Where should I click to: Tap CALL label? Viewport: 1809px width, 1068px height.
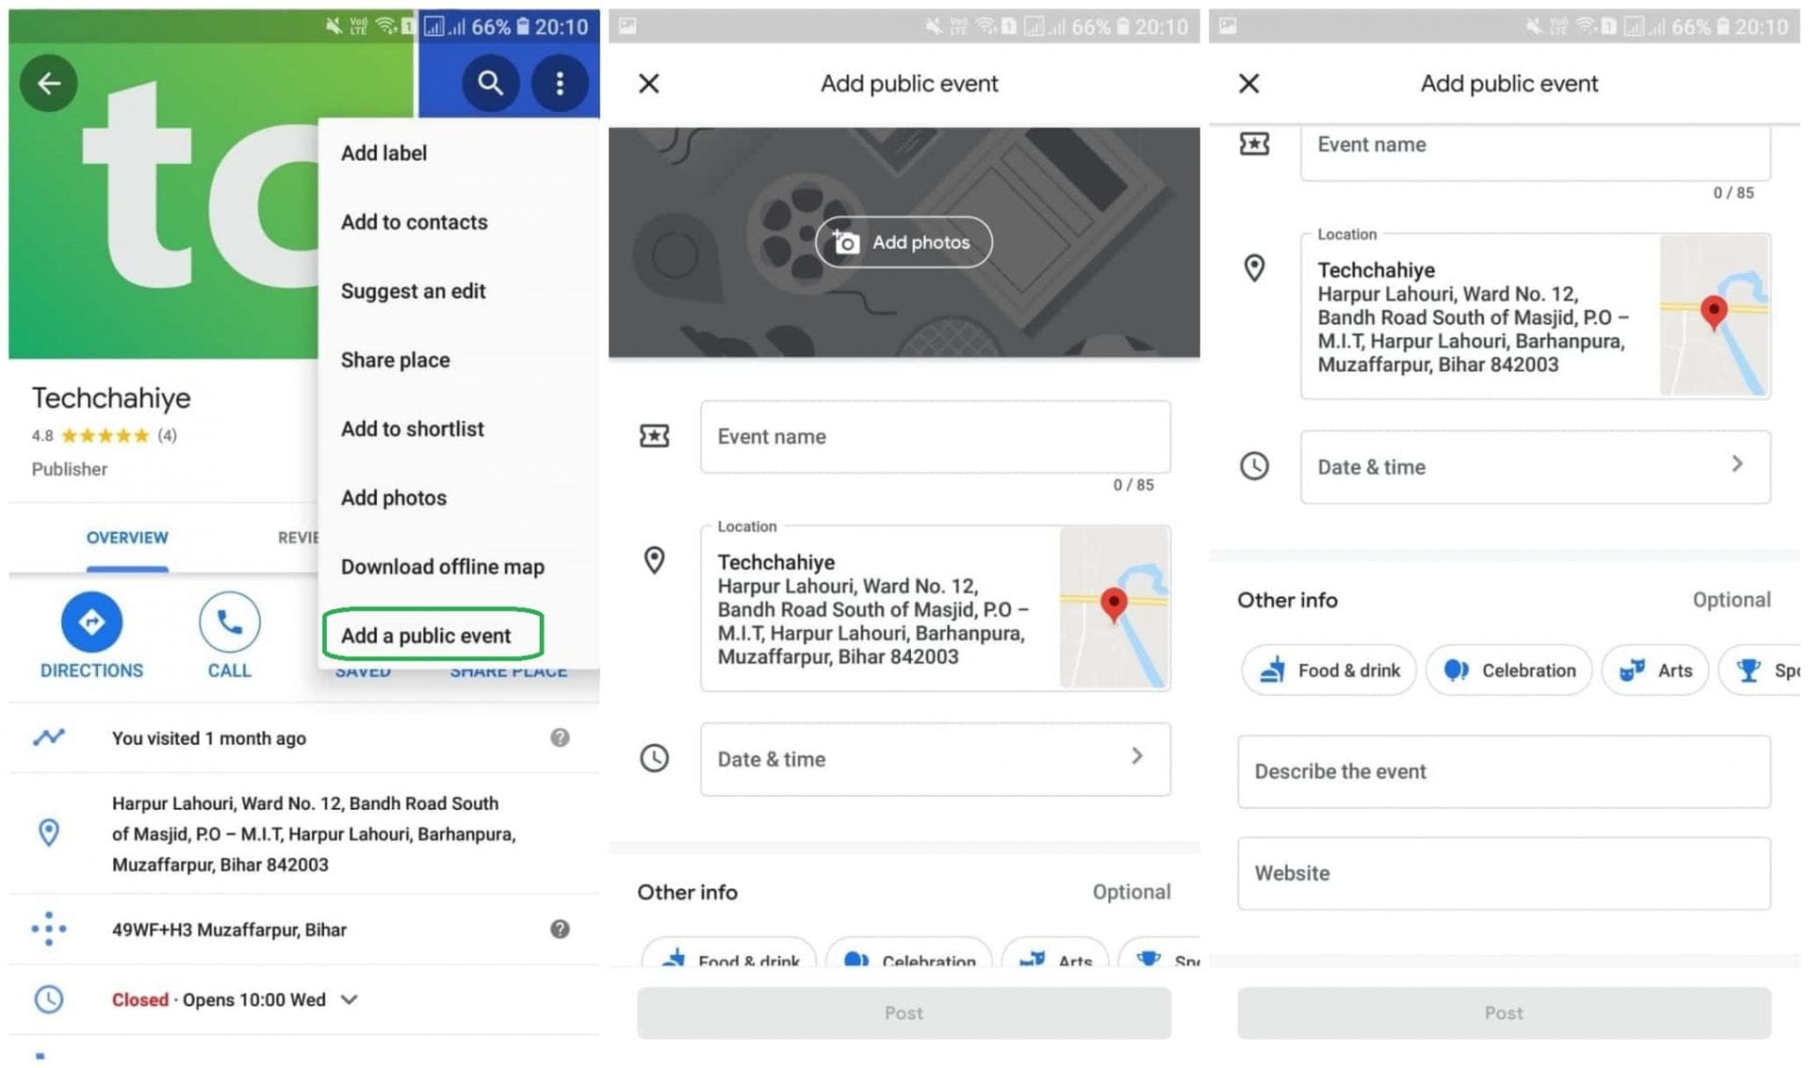click(229, 671)
